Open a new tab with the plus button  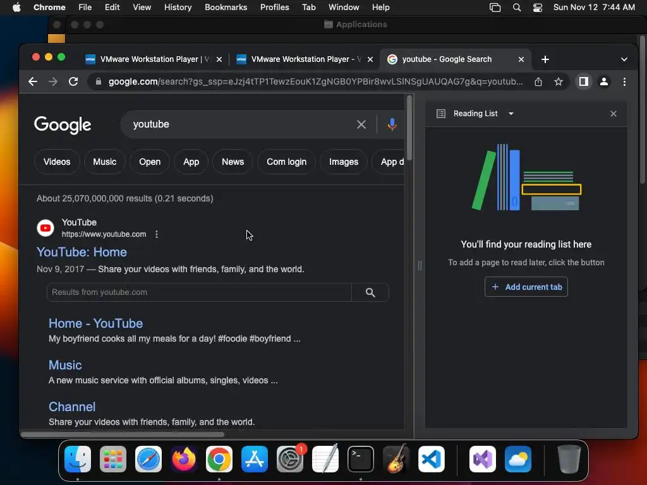[x=545, y=59]
